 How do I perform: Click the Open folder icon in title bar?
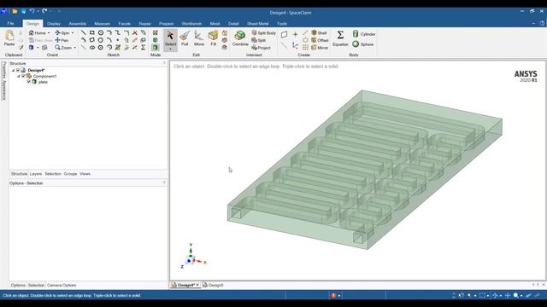(15, 11)
